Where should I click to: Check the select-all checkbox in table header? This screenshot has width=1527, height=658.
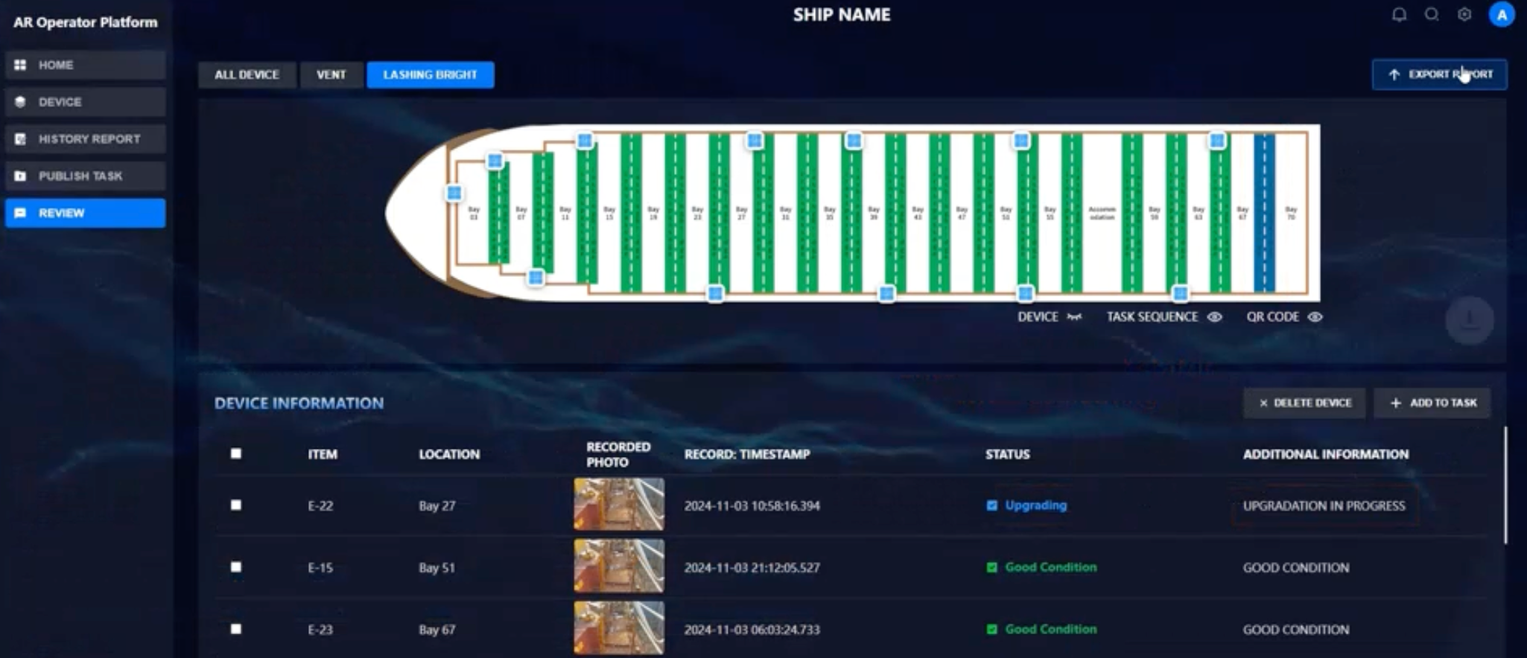(x=236, y=453)
